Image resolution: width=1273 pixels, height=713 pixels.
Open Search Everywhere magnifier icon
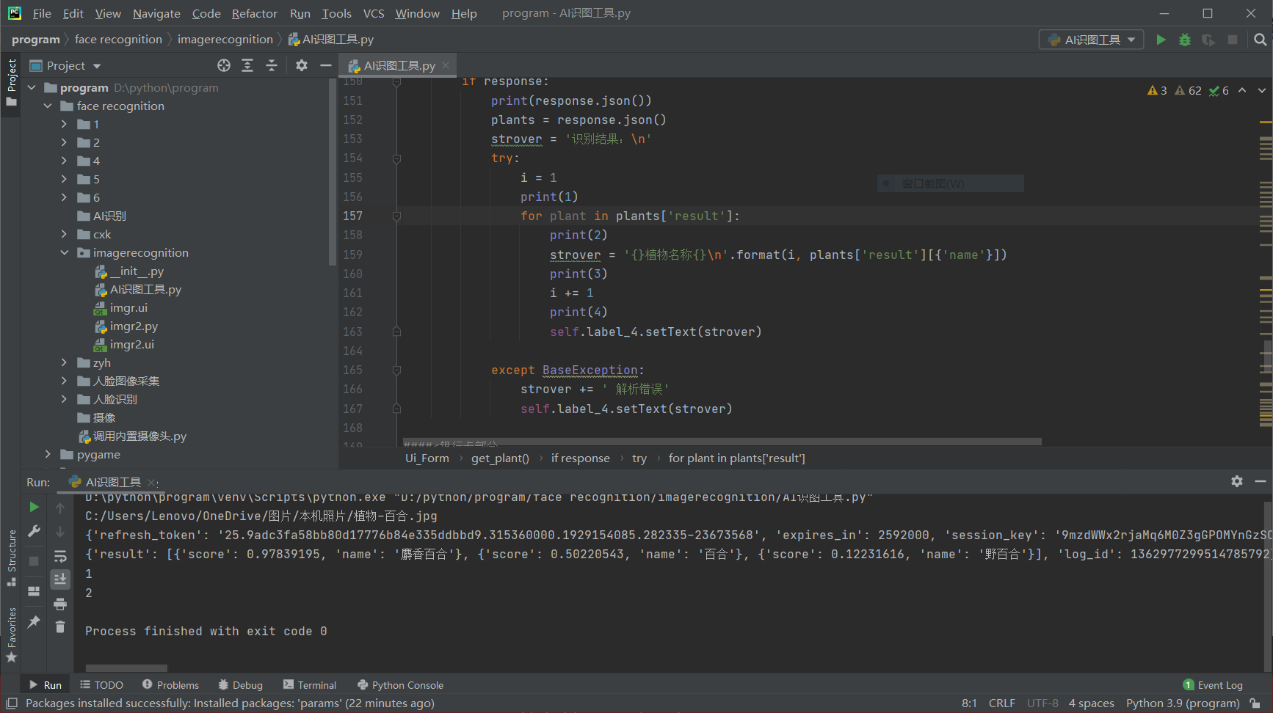click(1260, 40)
